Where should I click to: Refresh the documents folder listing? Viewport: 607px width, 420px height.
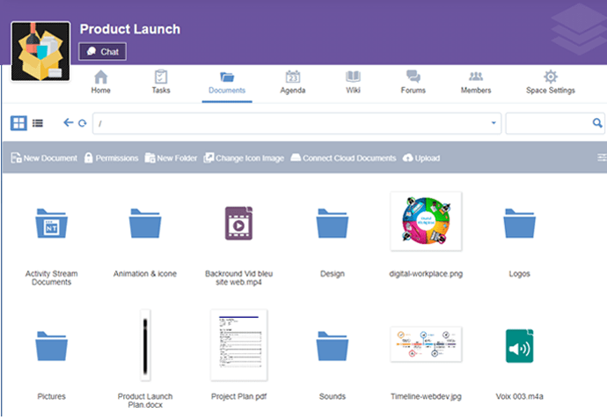(x=82, y=123)
